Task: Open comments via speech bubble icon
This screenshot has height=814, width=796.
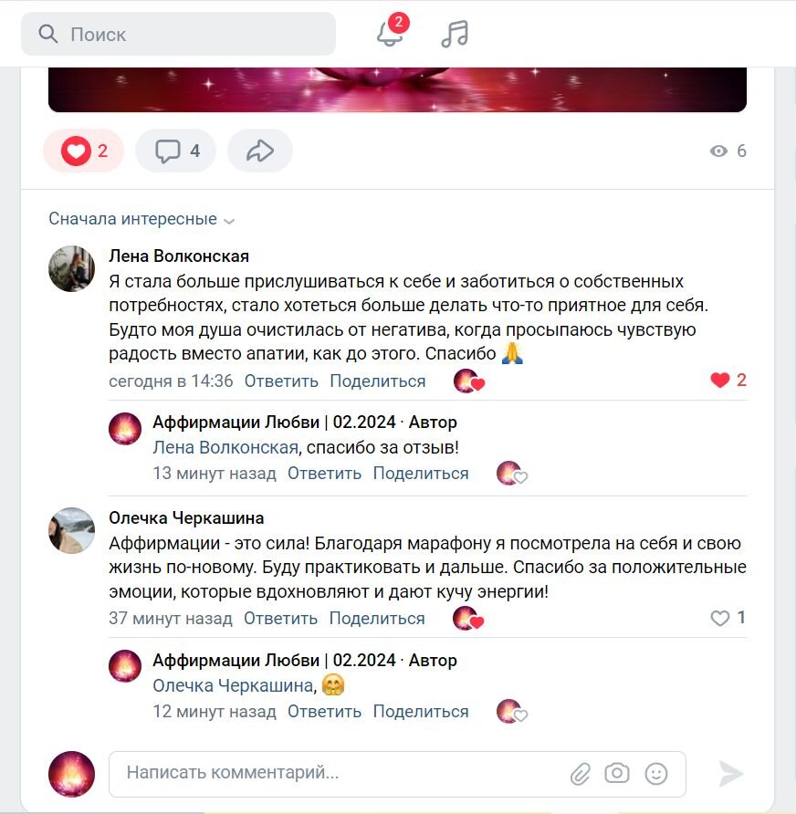Action: click(175, 151)
